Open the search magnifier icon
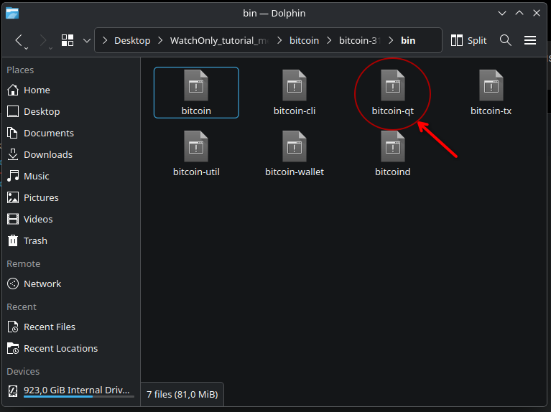Viewport: 551px width, 412px height. point(505,40)
